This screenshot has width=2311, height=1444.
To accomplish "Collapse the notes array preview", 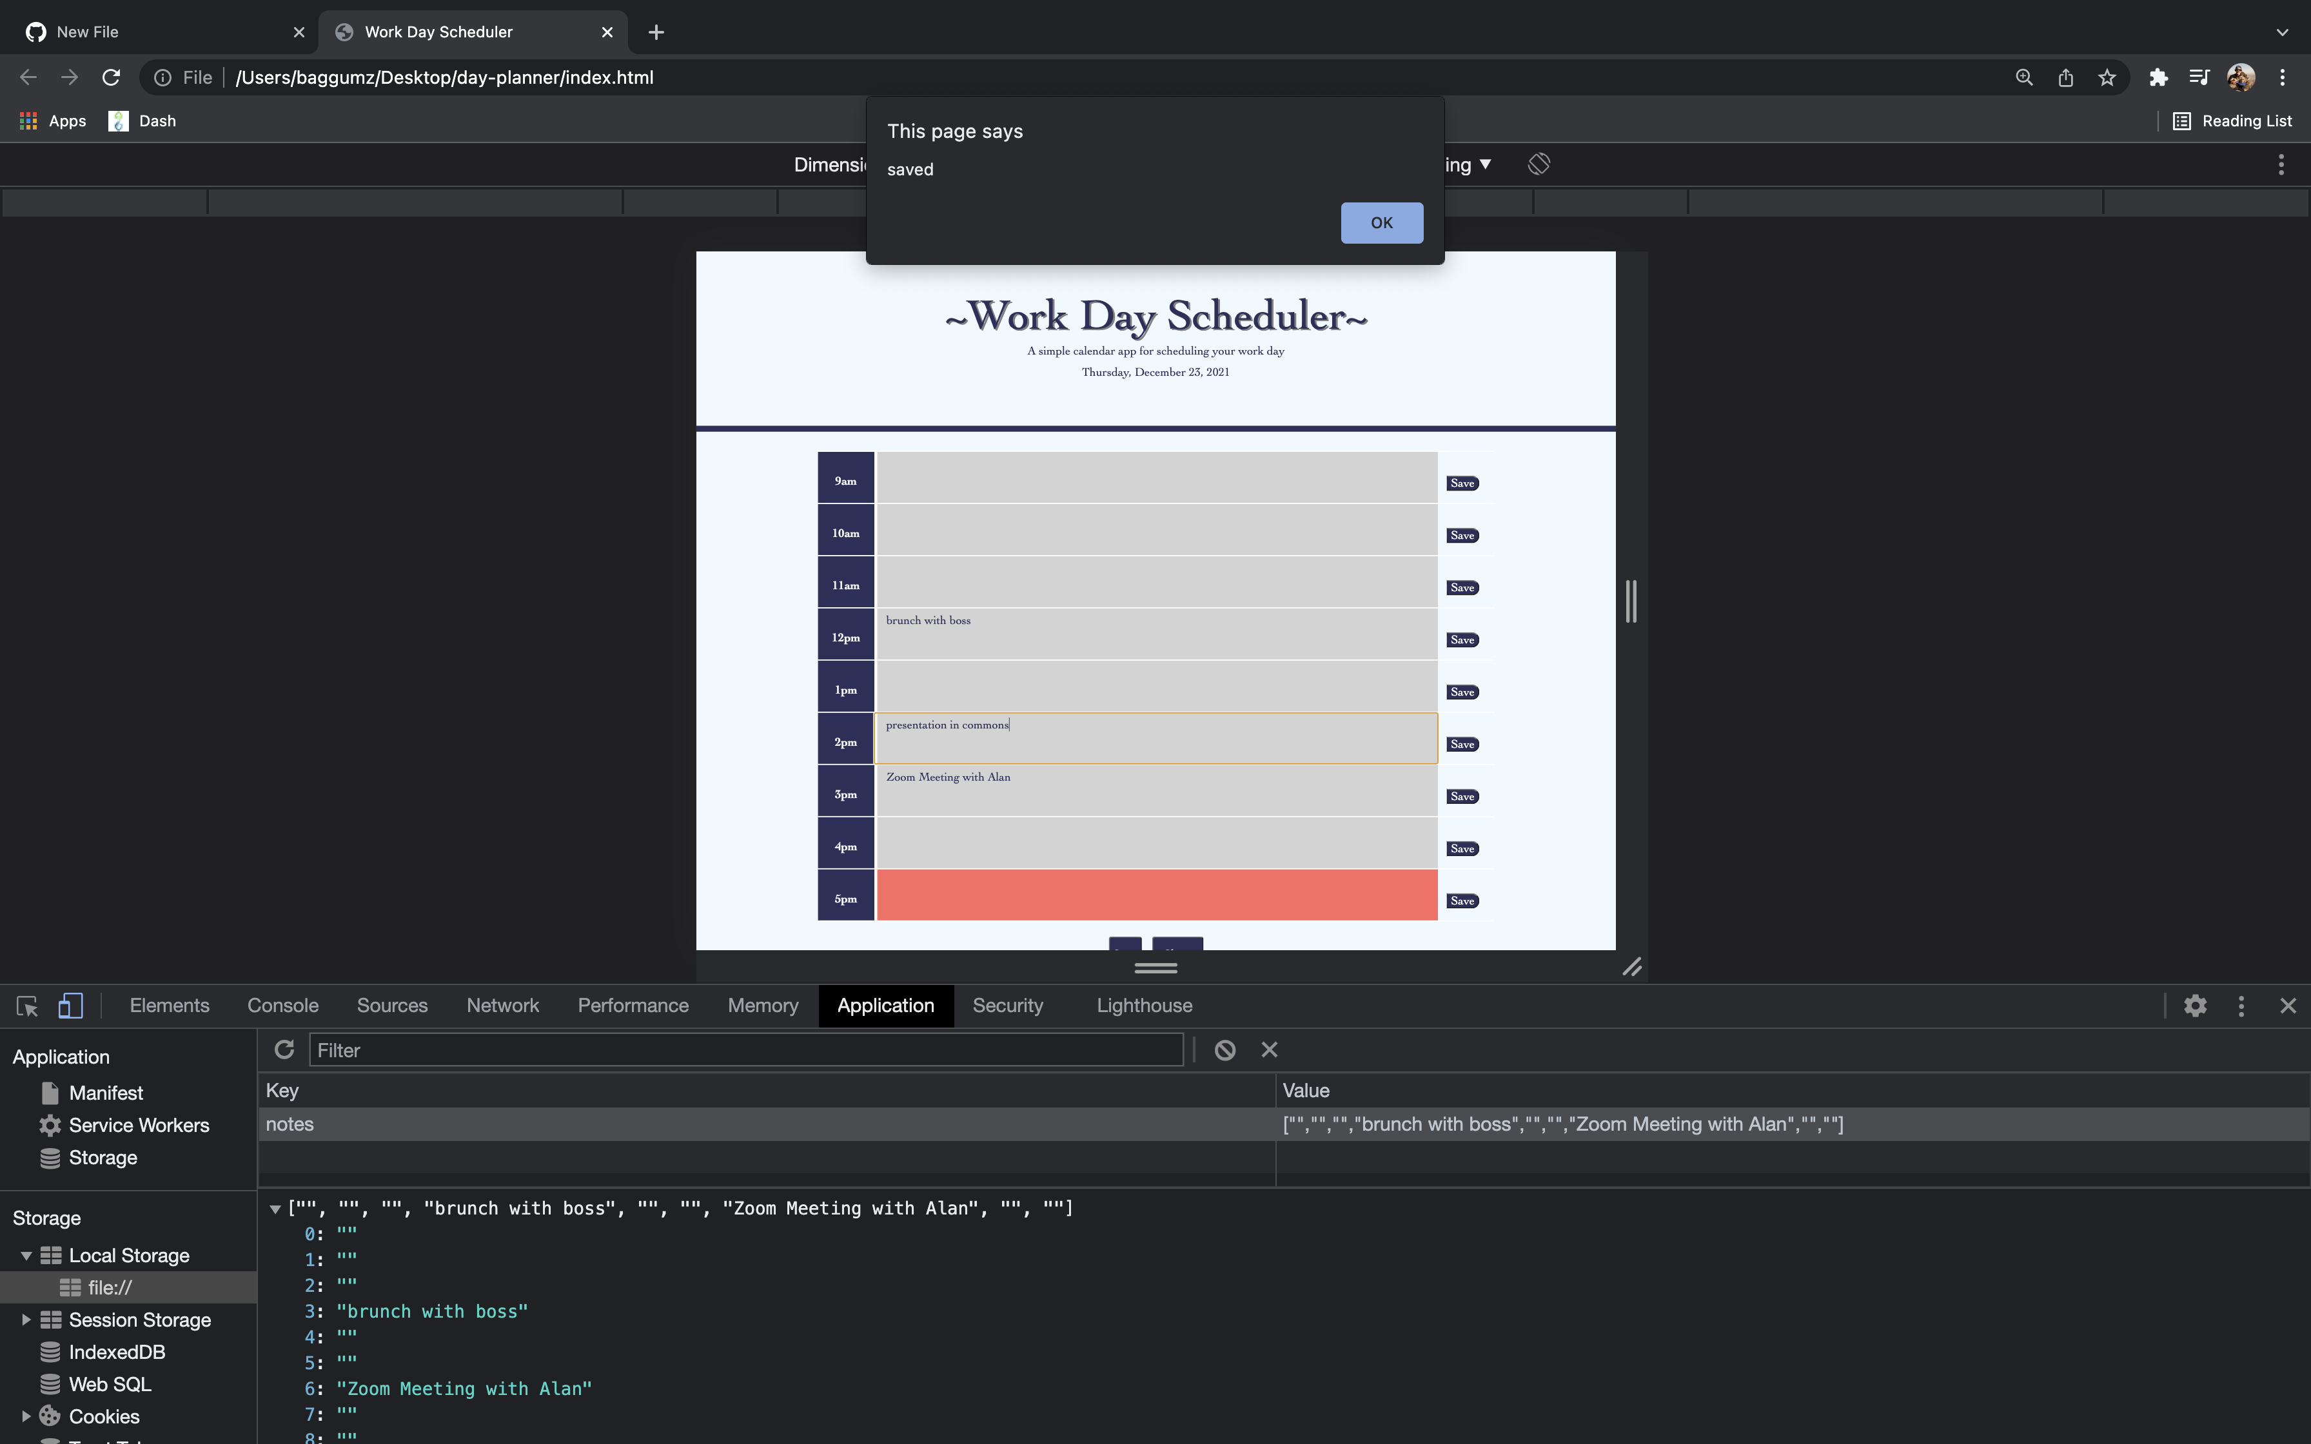I will (x=275, y=1208).
